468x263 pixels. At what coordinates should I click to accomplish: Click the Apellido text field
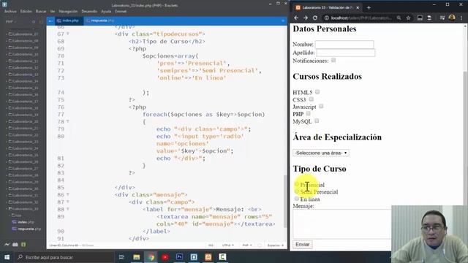346,53
